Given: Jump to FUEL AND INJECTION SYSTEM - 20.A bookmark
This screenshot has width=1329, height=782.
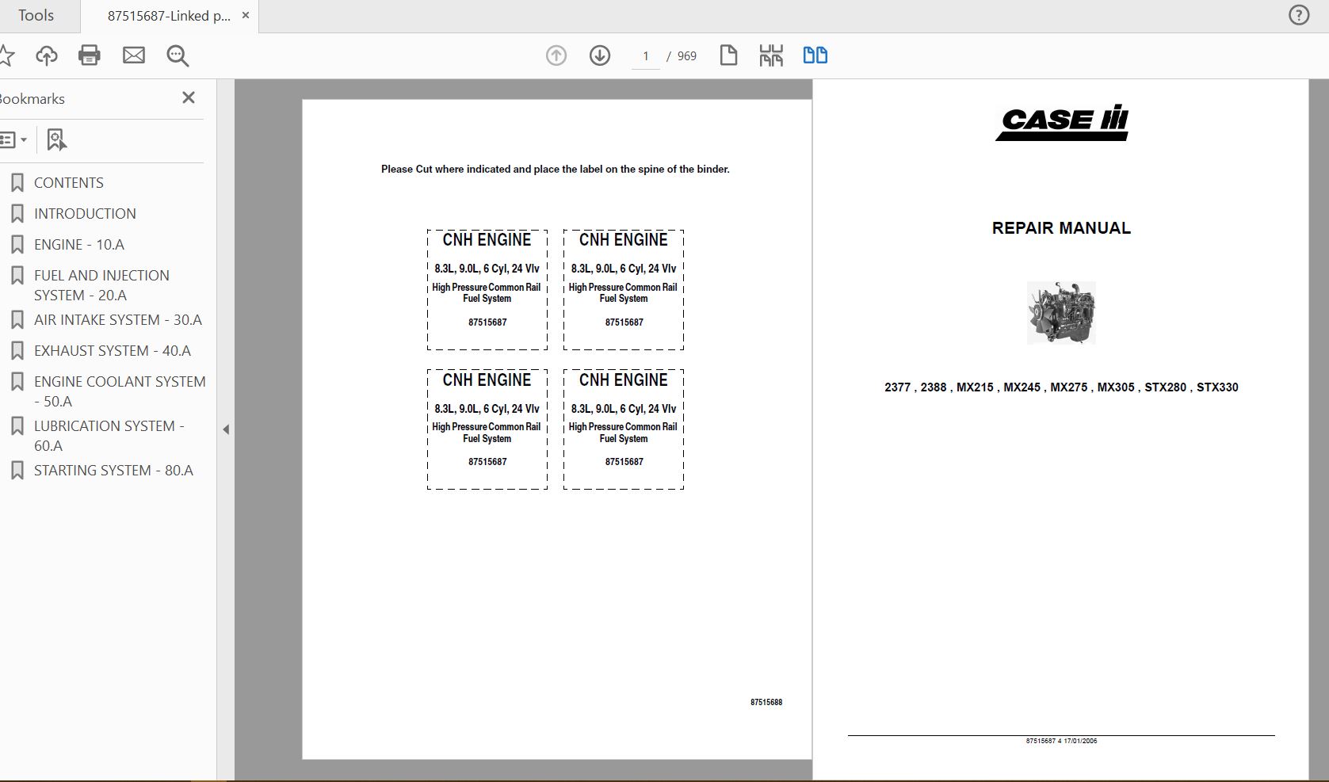Looking at the screenshot, I should tap(101, 285).
